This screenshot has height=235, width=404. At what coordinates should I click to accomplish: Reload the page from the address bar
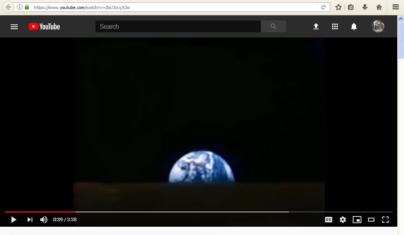[324, 7]
